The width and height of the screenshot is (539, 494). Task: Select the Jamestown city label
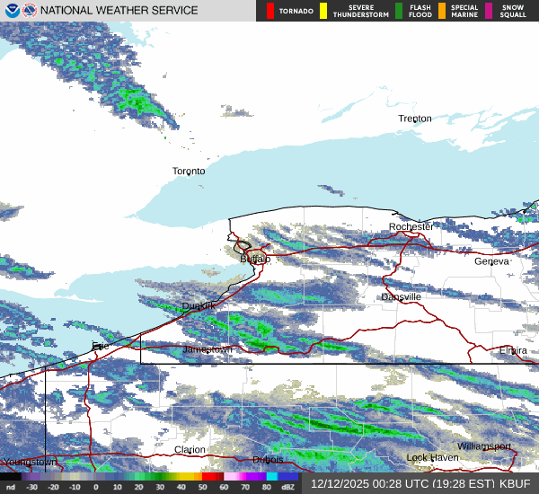point(208,348)
